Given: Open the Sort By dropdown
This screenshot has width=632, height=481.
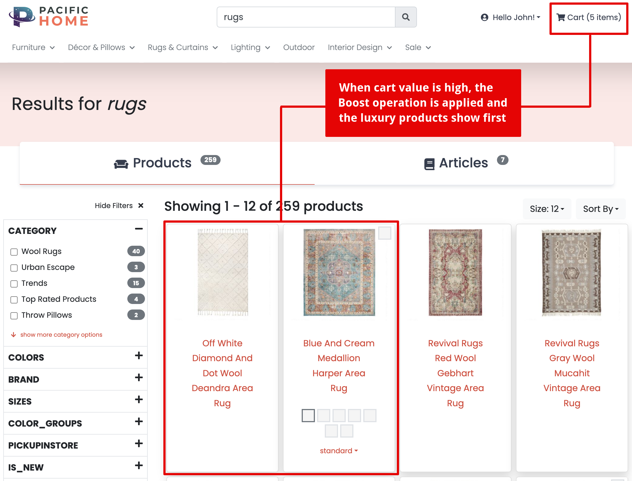Looking at the screenshot, I should pos(600,209).
